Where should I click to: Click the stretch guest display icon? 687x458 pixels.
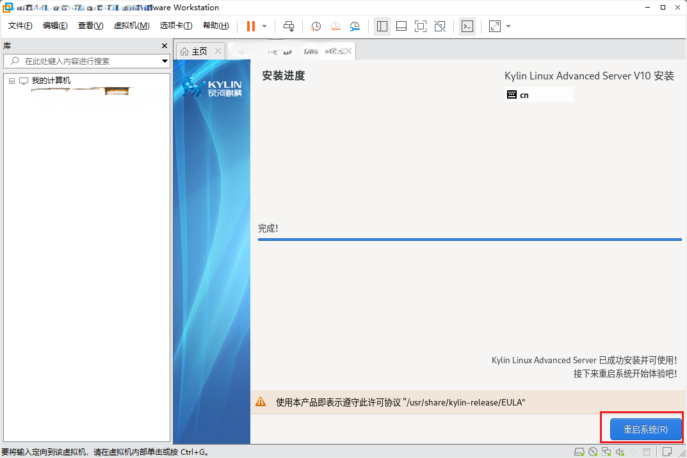(x=495, y=26)
